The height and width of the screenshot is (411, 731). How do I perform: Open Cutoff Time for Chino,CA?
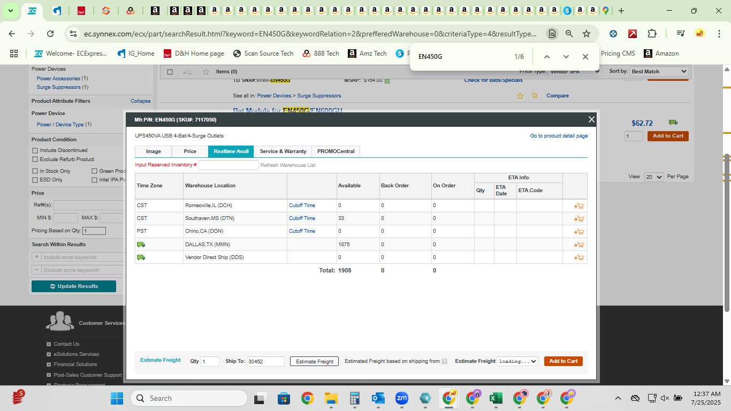click(x=302, y=231)
